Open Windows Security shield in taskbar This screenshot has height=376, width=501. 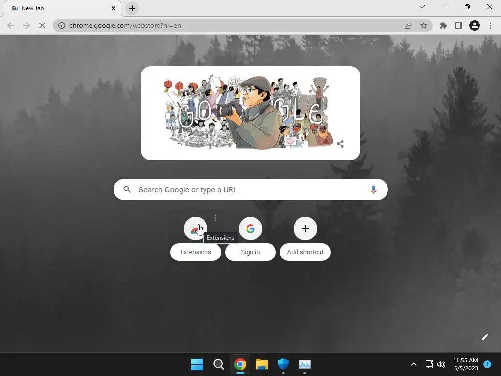point(283,364)
